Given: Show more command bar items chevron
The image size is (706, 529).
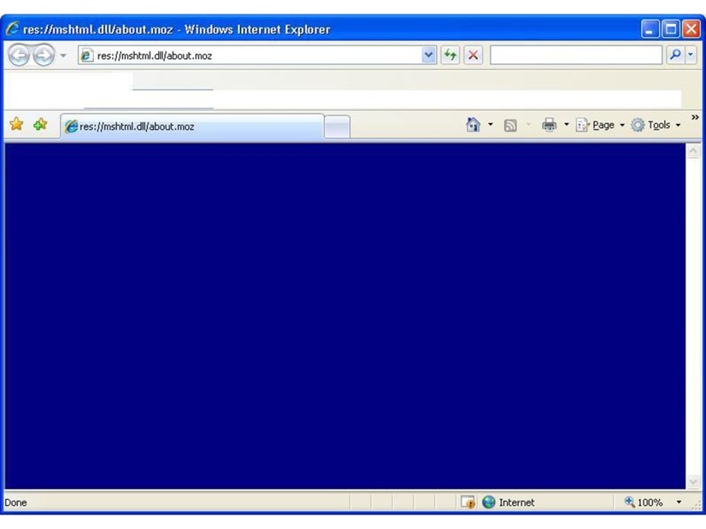Looking at the screenshot, I should [695, 118].
